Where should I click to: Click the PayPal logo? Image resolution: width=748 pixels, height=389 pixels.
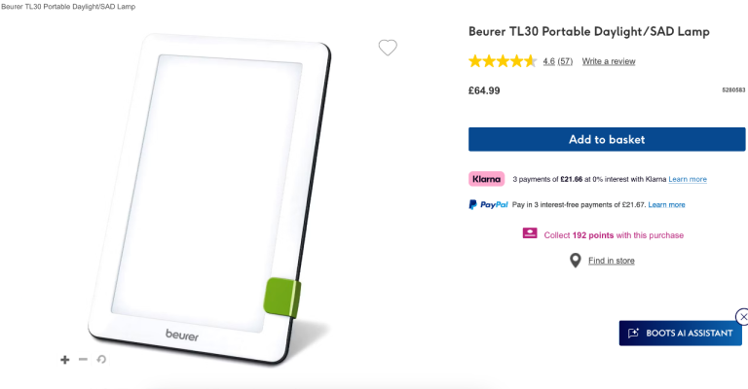click(x=488, y=205)
